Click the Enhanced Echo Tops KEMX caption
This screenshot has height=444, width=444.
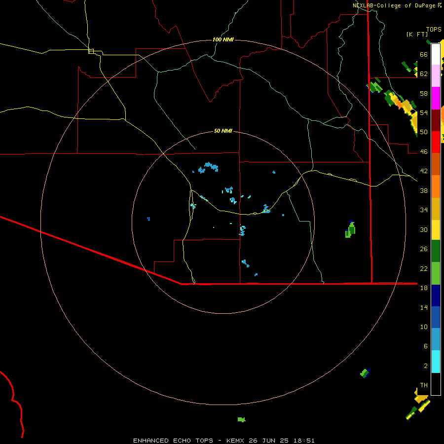point(223,441)
